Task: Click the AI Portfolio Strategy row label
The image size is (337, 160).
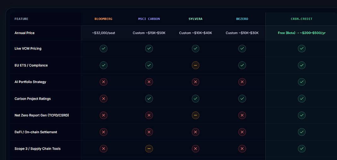Action: point(30,82)
